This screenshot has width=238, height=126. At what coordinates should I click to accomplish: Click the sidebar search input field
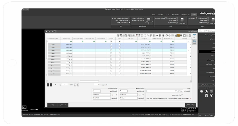click(x=209, y=31)
